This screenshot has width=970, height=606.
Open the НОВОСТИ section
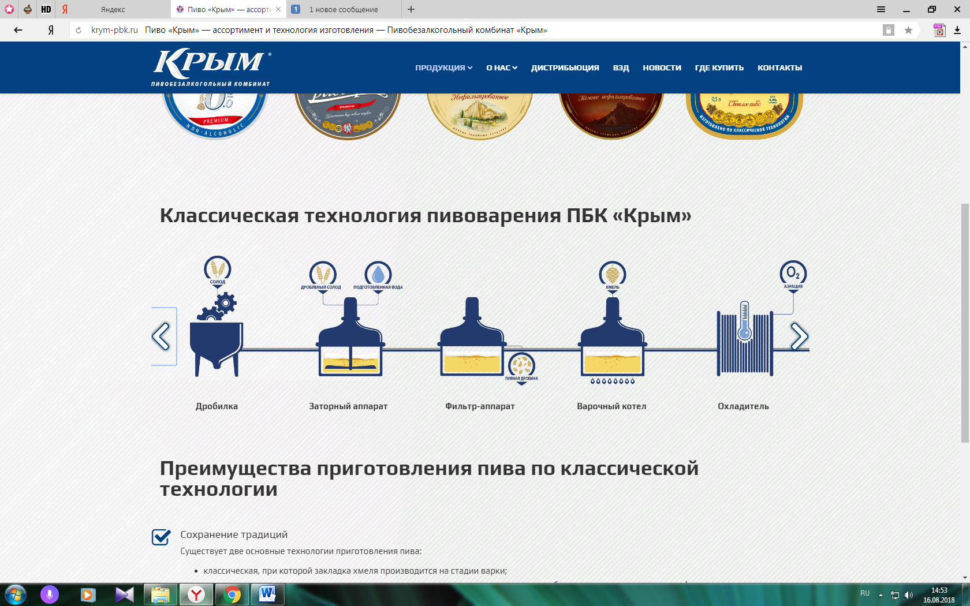pos(662,68)
